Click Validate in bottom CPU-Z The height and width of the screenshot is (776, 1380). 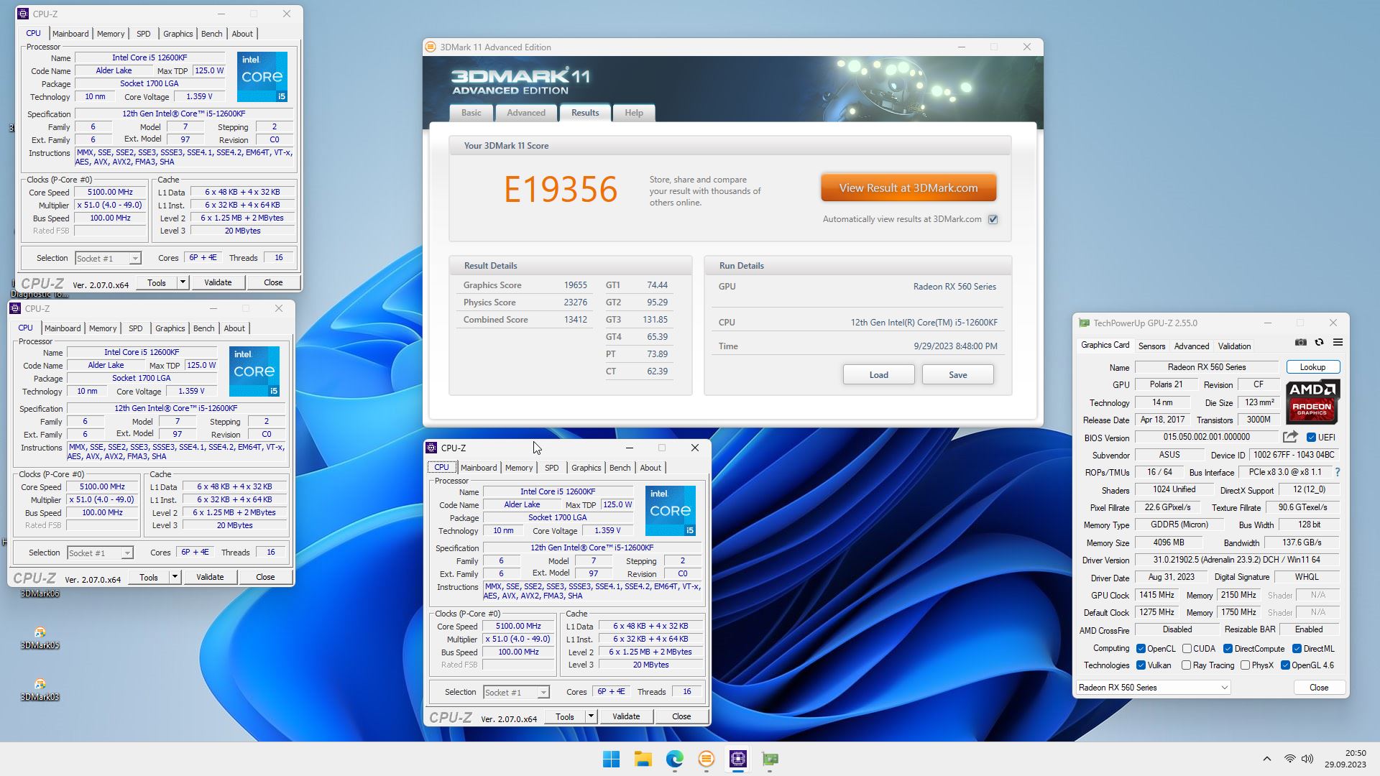626,716
